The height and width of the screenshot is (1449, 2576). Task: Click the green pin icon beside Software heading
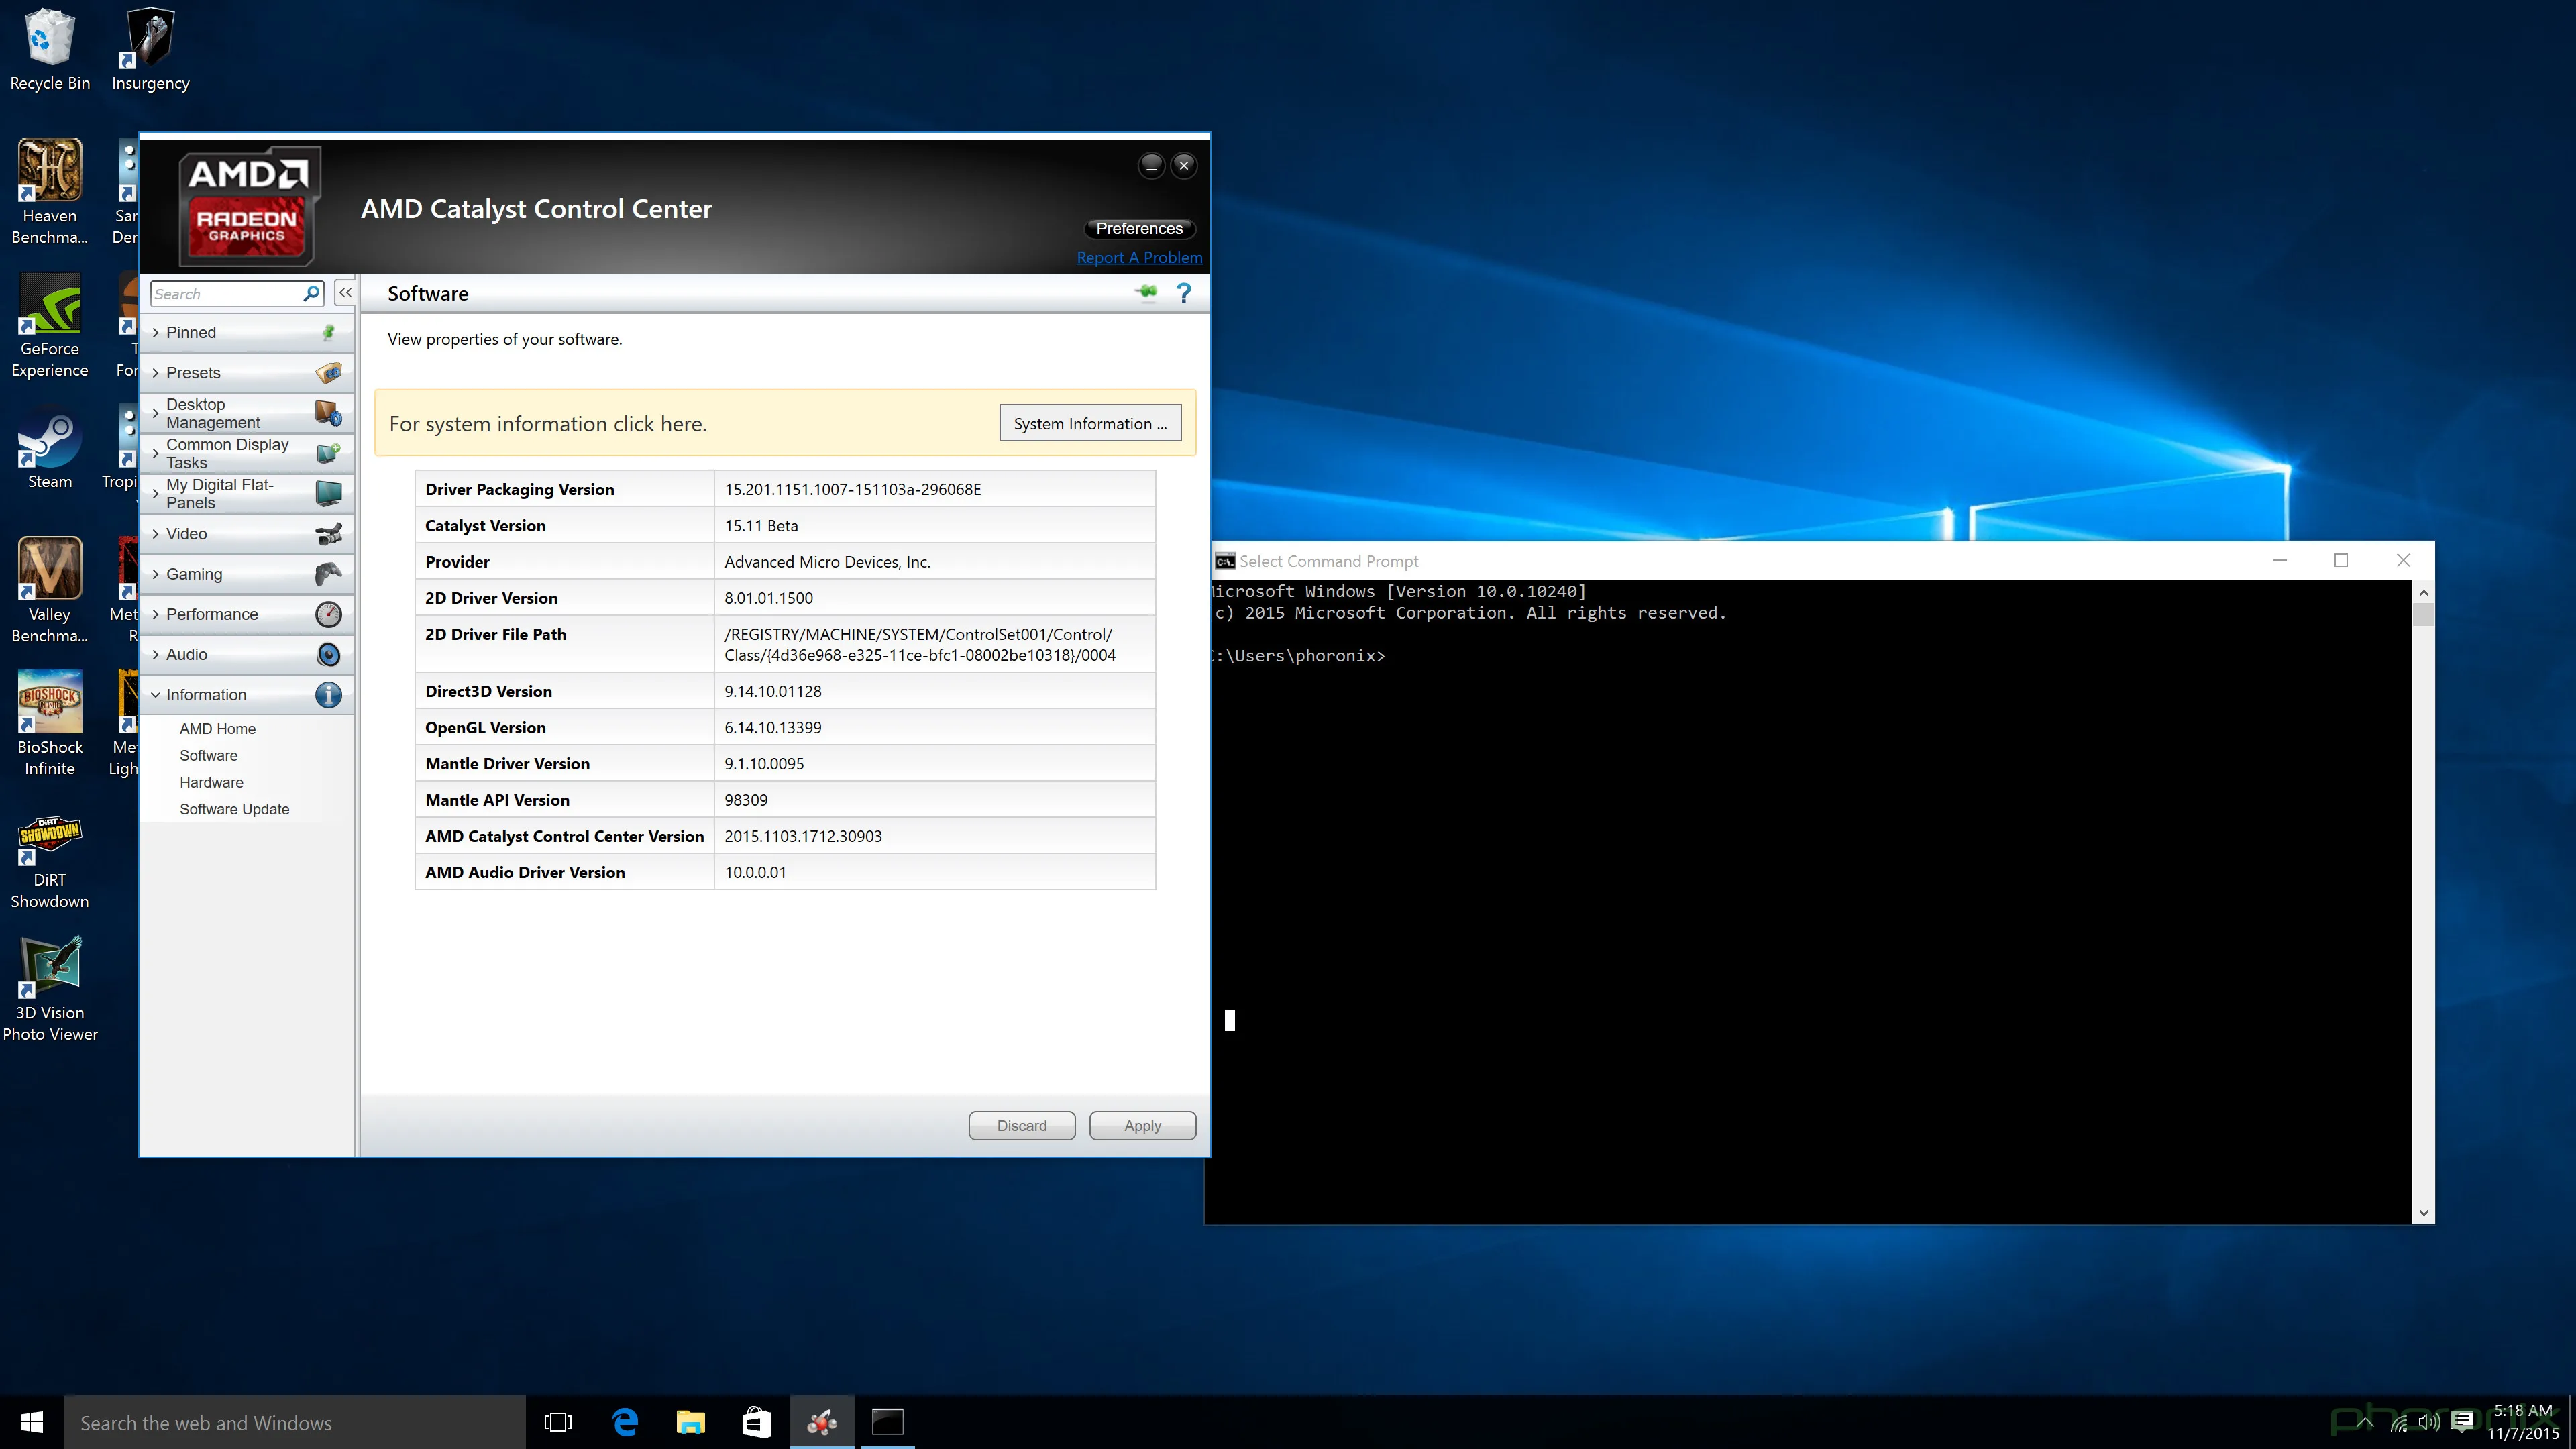tap(1146, 292)
